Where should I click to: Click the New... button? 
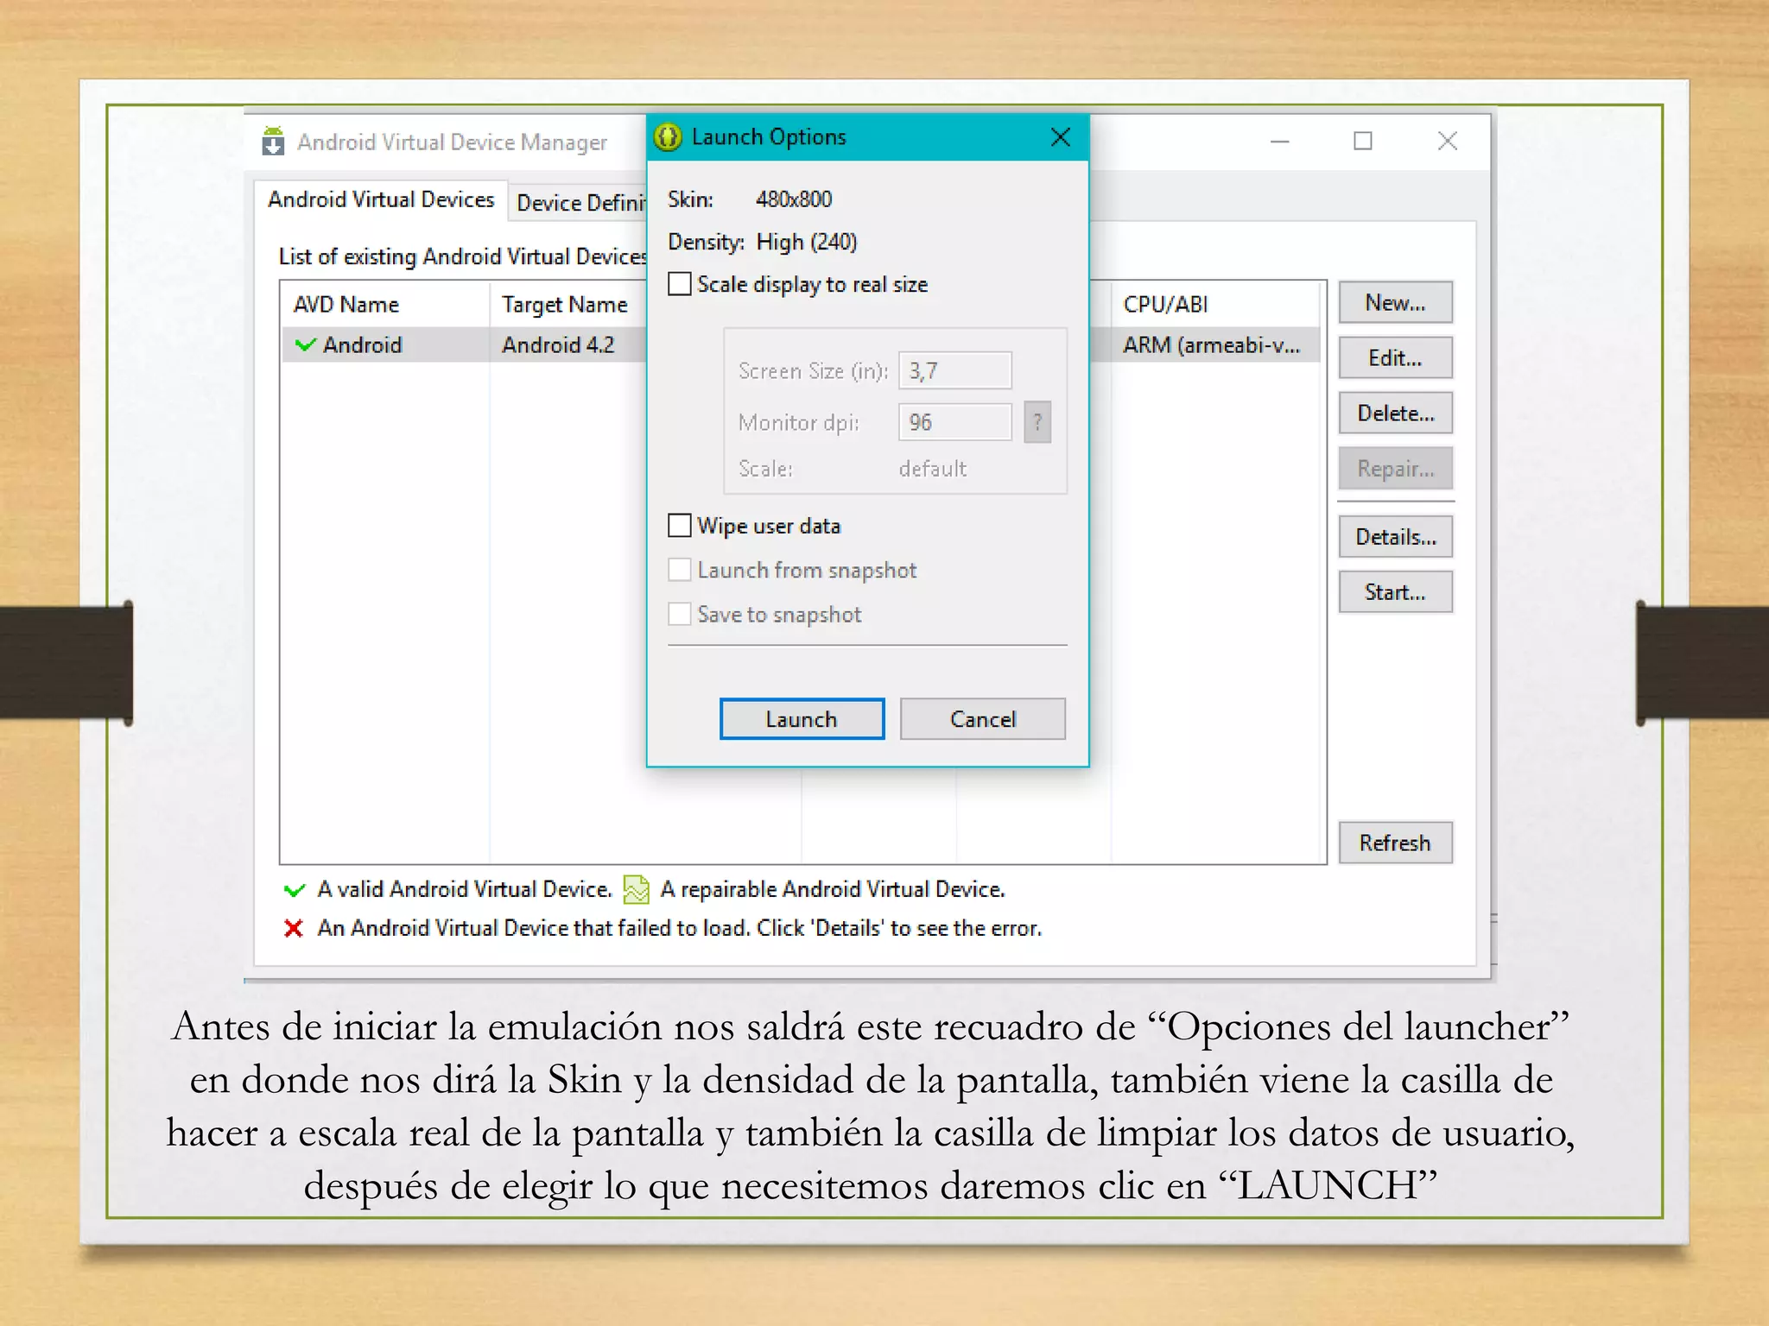pyautogui.click(x=1396, y=303)
